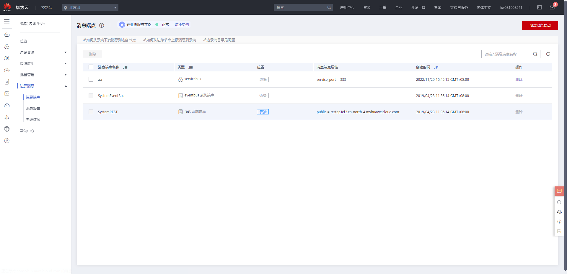This screenshot has height=274, width=567.
Task: Open the hamburger service list menu
Action: pyautogui.click(x=7, y=22)
